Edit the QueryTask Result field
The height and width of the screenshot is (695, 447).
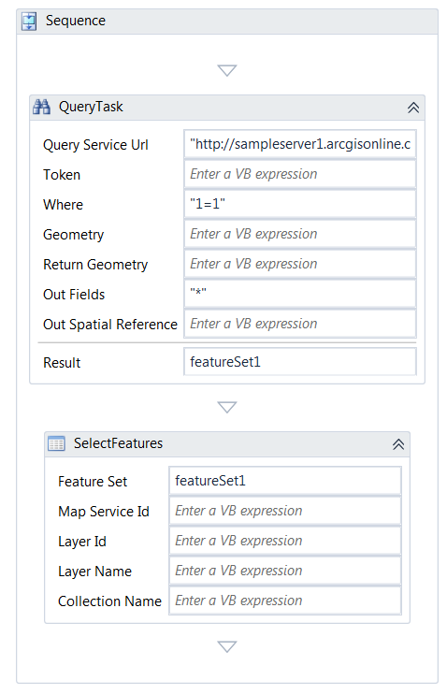point(300,362)
